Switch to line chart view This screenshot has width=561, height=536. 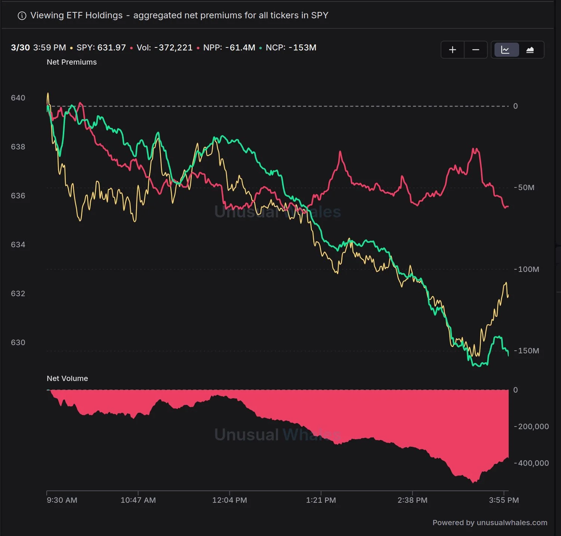pos(505,50)
